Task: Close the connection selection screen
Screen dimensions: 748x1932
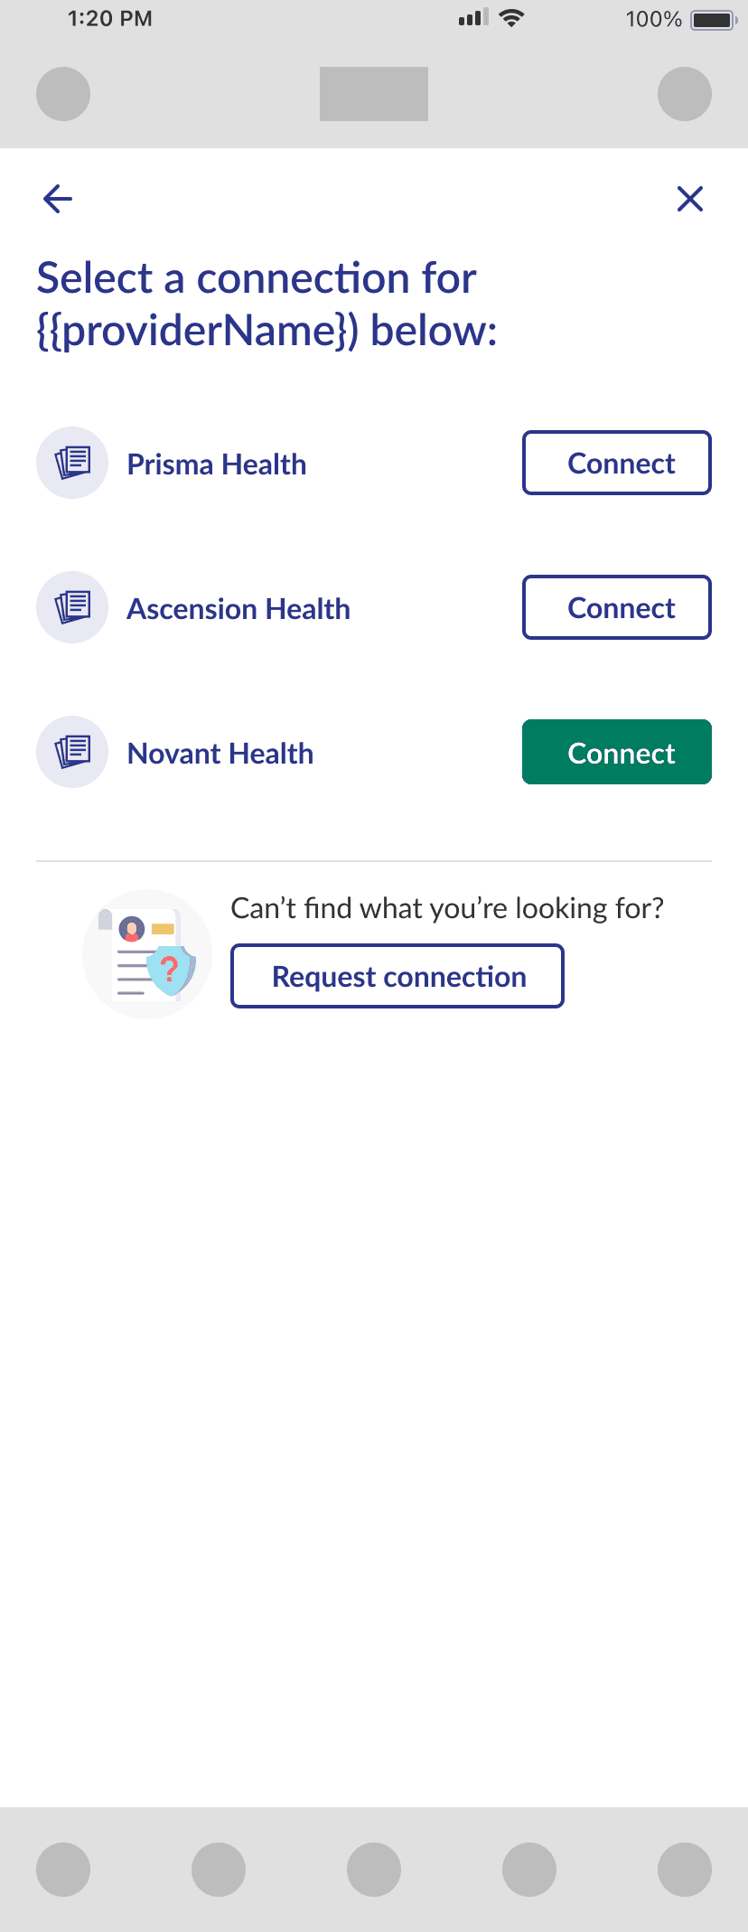Action: 690,199
